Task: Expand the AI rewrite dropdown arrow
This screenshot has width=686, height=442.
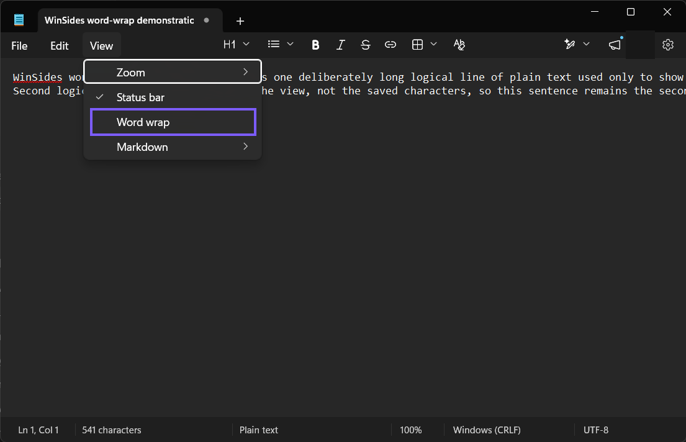Action: (x=586, y=44)
